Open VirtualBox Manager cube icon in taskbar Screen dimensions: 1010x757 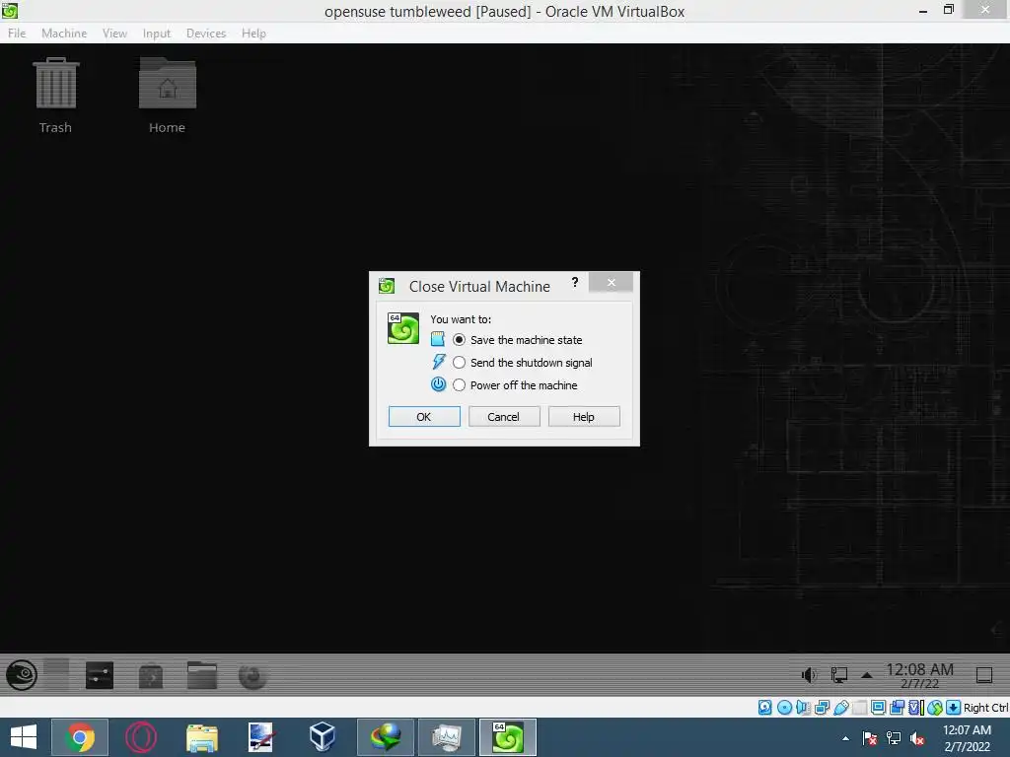point(323,737)
